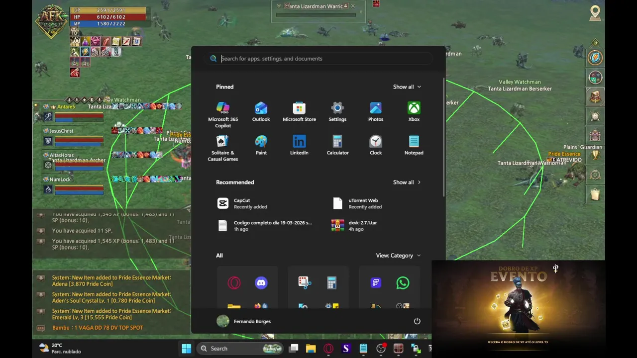Image resolution: width=637 pixels, height=358 pixels.
Task: Click the power button in Start menu
Action: 417,321
